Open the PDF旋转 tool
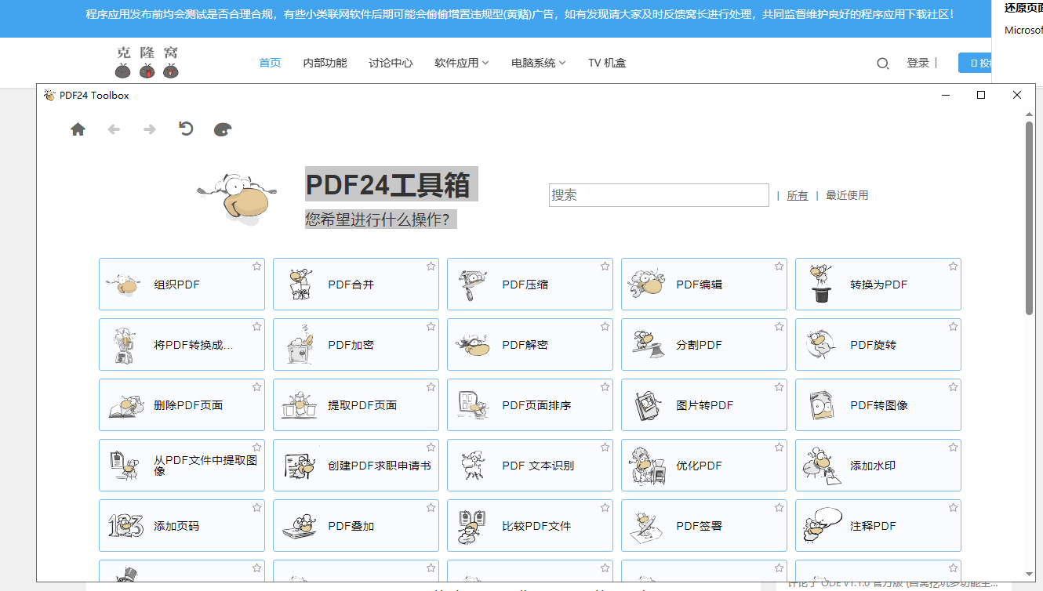This screenshot has width=1043, height=591. [878, 345]
